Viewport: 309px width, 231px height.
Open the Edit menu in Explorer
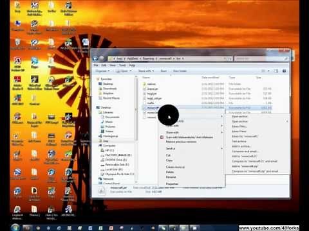pos(104,65)
